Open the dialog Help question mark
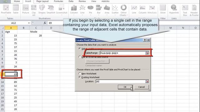Viewport: 200px width, 112px height. [144, 40]
